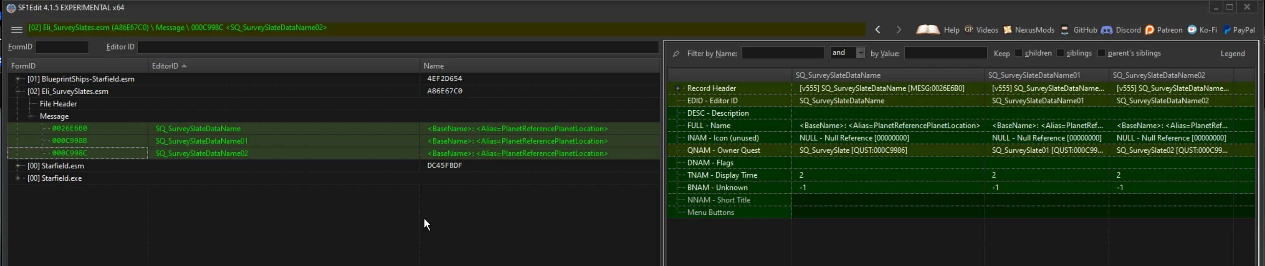
Task: Click the Filter by Name input field
Action: pyautogui.click(x=782, y=53)
